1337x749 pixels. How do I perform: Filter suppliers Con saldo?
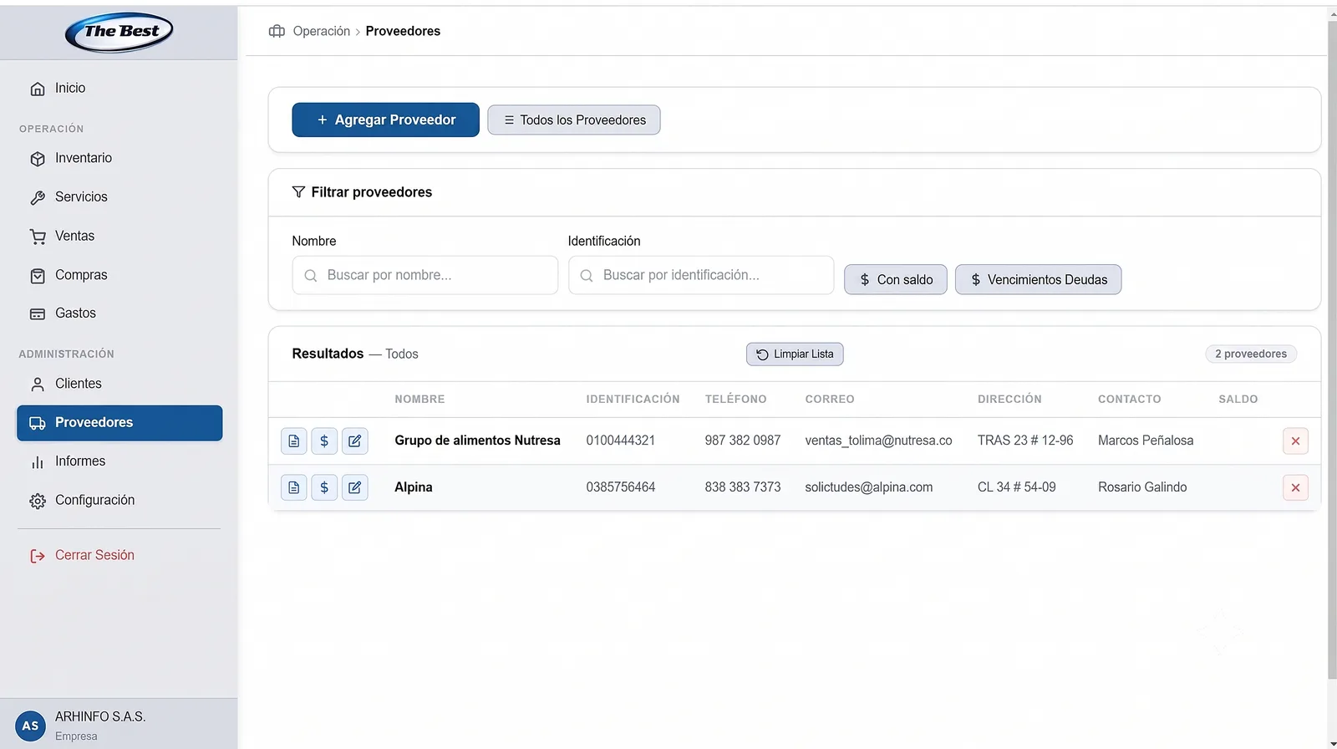pyautogui.click(x=895, y=279)
